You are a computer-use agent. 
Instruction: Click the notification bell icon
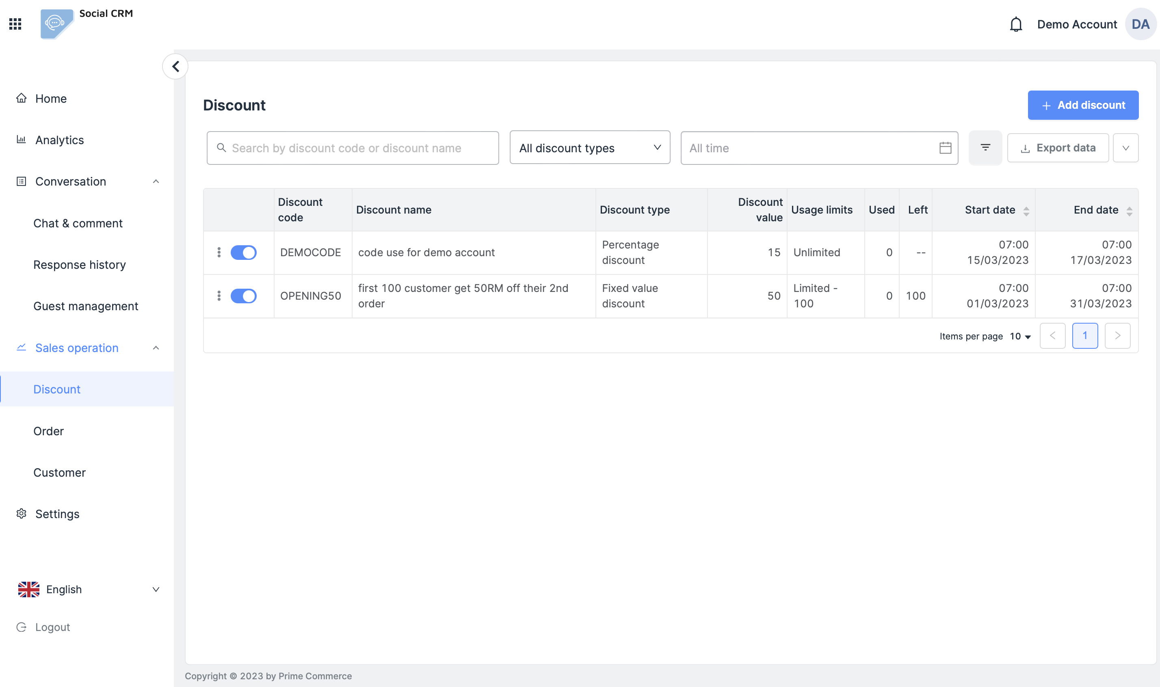[x=1015, y=24]
